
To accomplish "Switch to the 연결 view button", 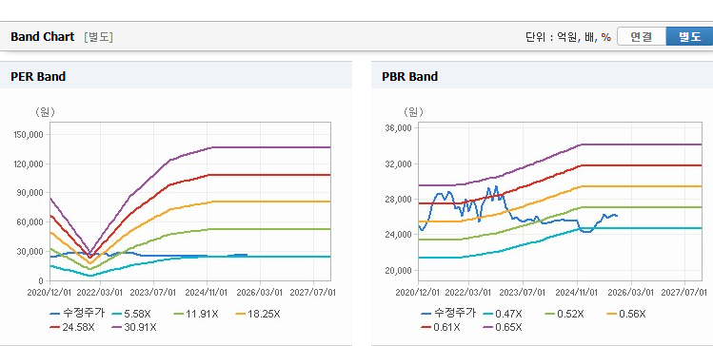I will coord(642,37).
